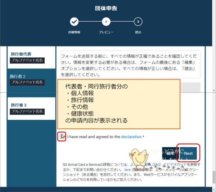The height and width of the screenshot is (192, 216).
Task: Select the 旅行者代表 tab
Action: point(31,57)
